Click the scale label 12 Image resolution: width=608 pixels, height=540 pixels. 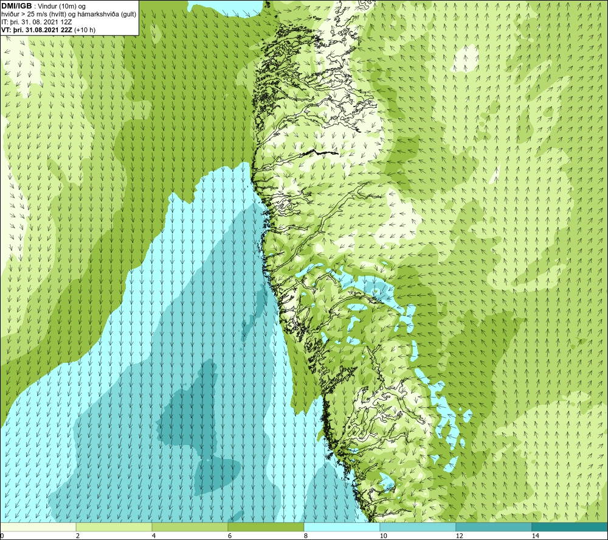tap(459, 536)
